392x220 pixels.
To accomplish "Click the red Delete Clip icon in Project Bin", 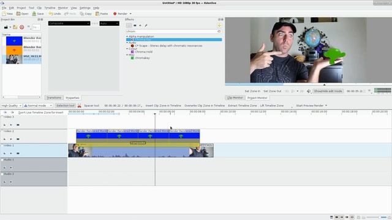I will click(x=22, y=27).
